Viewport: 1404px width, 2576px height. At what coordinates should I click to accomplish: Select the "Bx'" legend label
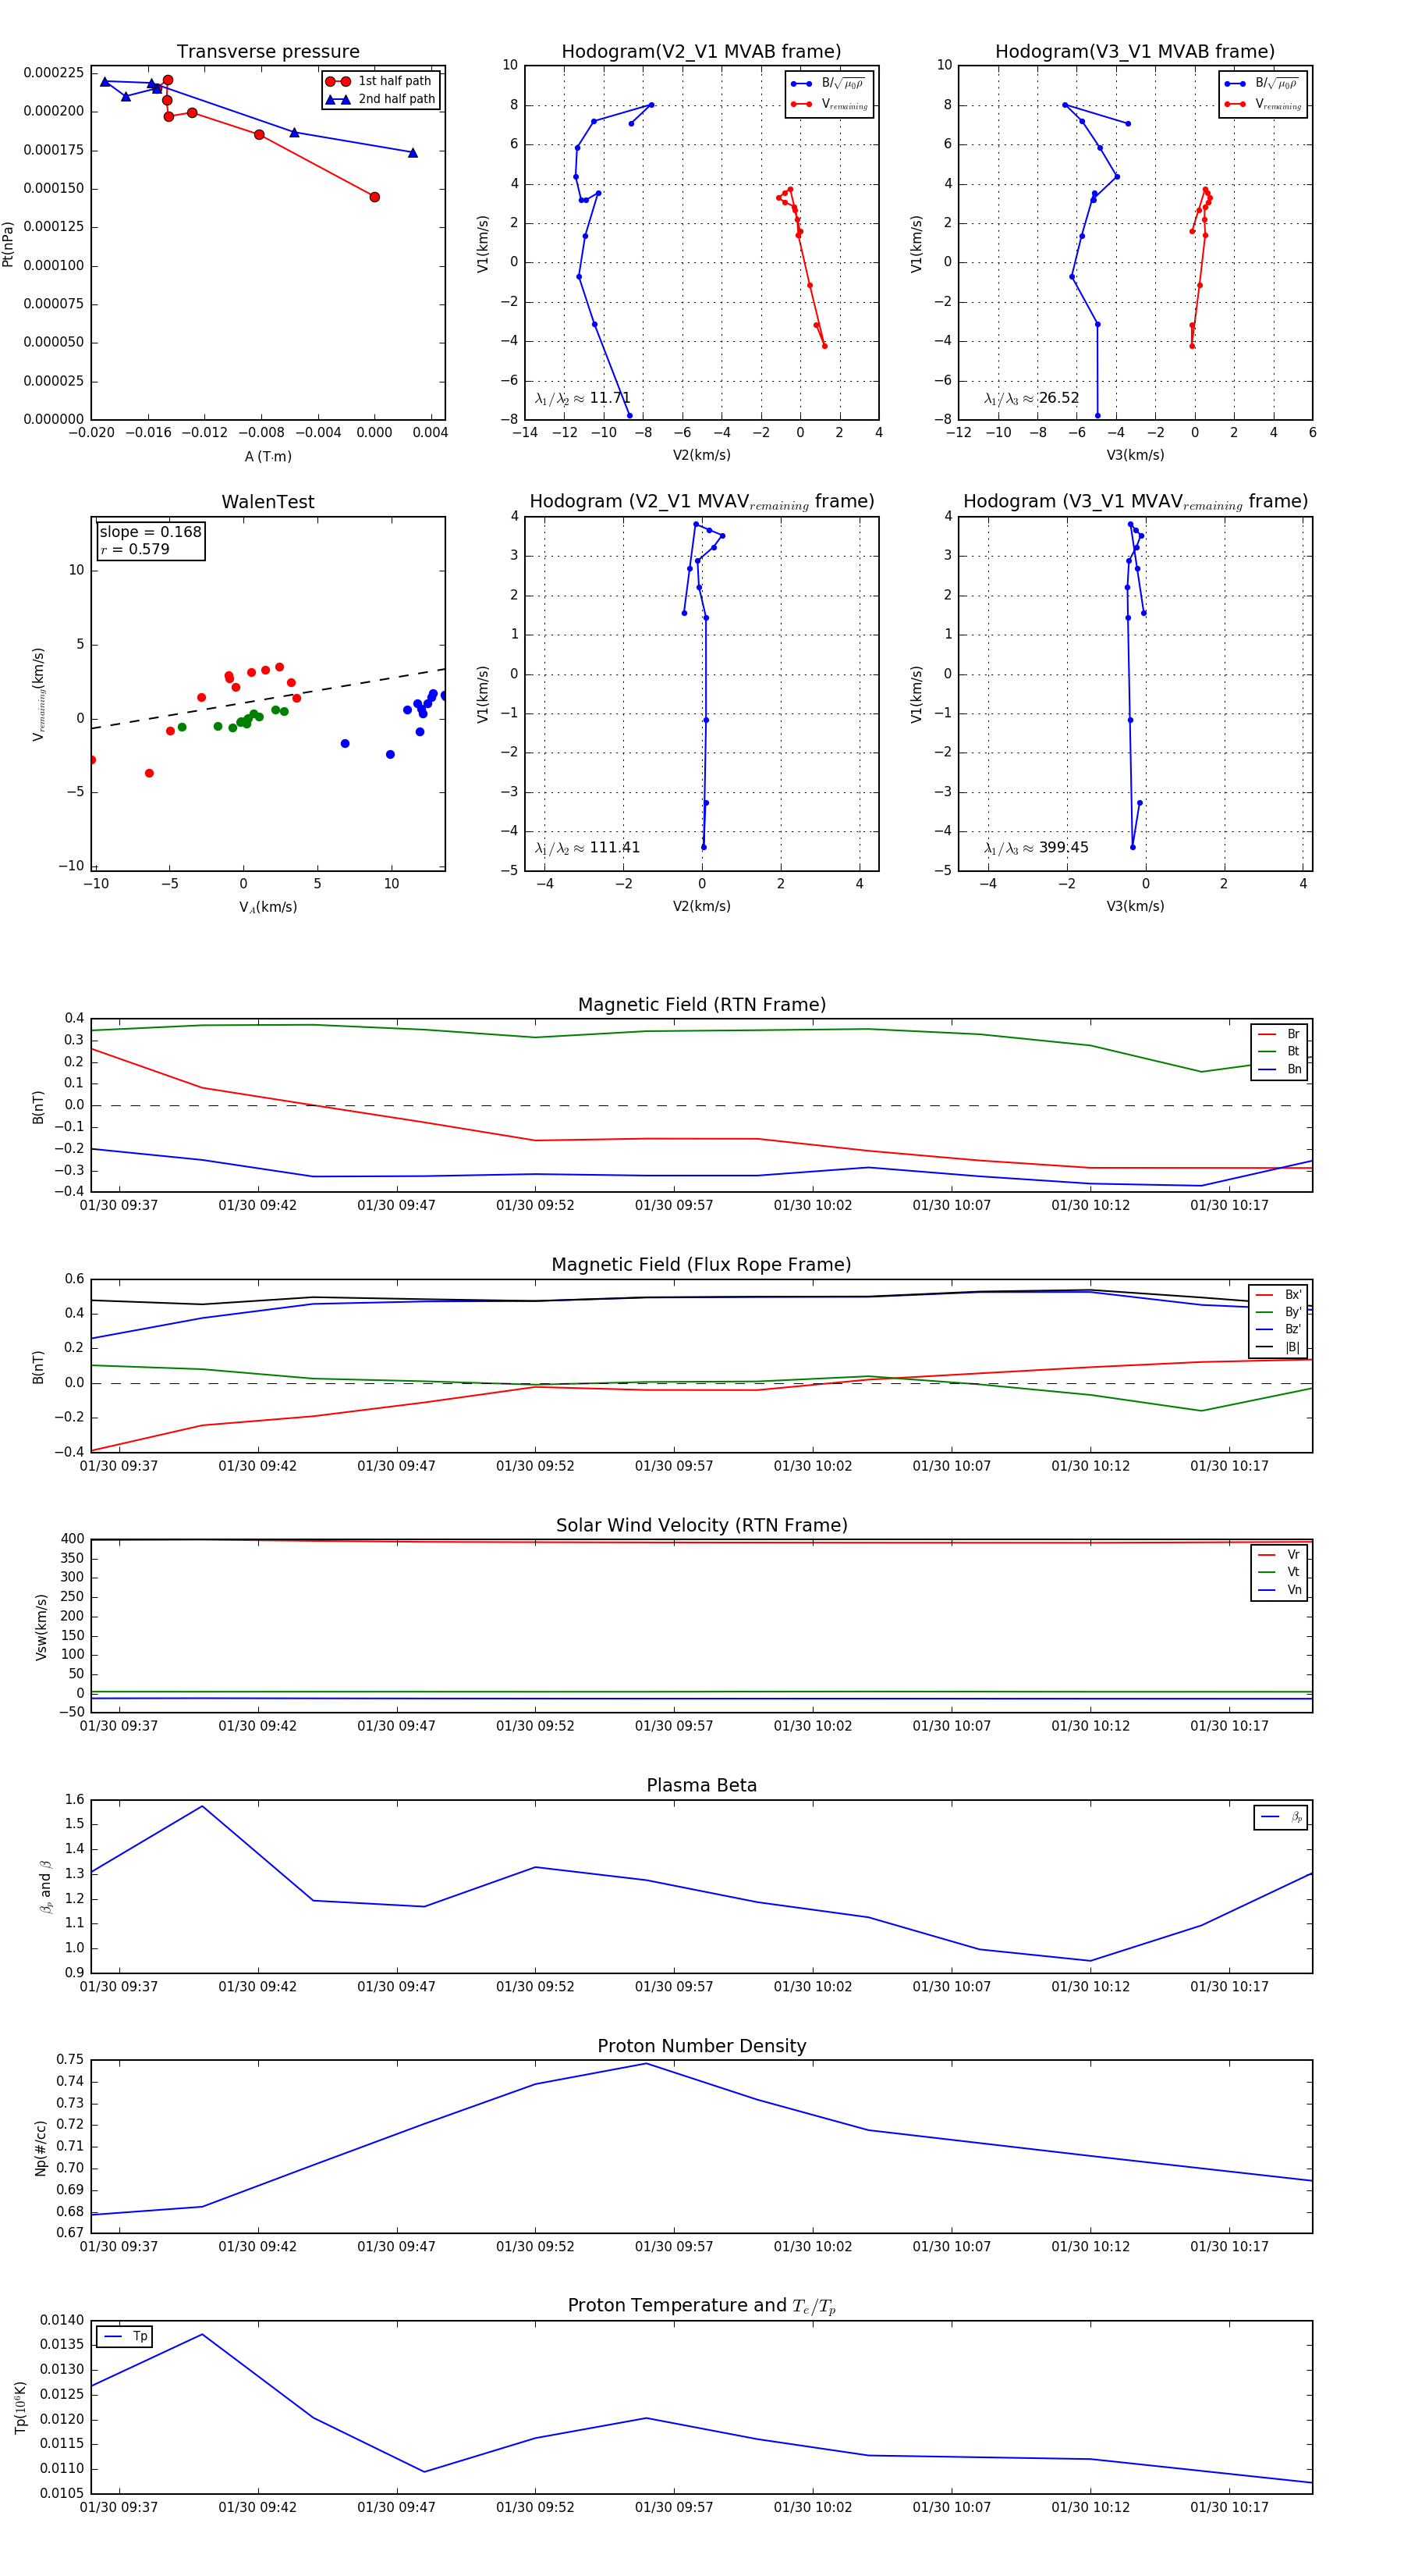point(1293,1295)
